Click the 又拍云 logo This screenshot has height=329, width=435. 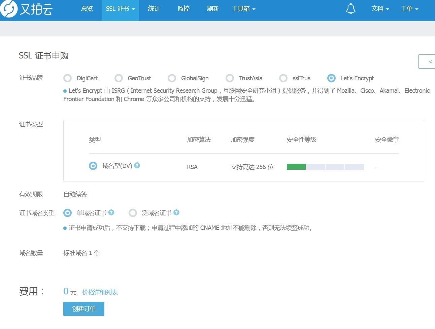pos(26,9)
